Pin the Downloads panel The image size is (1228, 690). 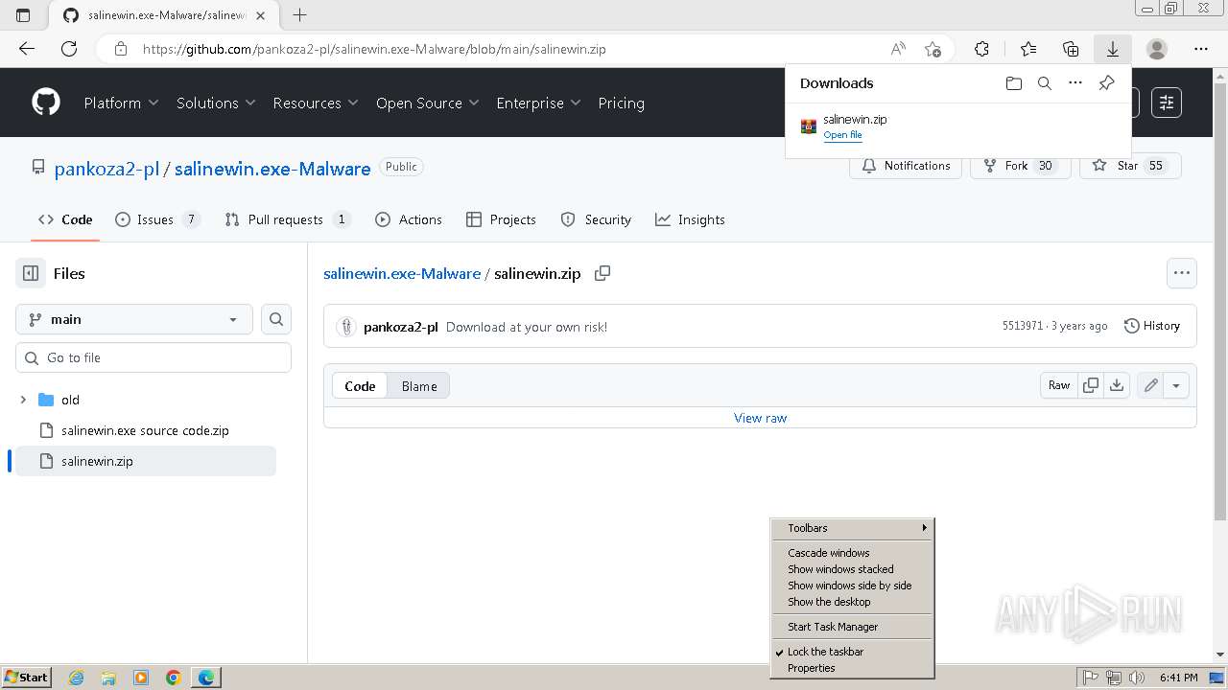[1106, 83]
